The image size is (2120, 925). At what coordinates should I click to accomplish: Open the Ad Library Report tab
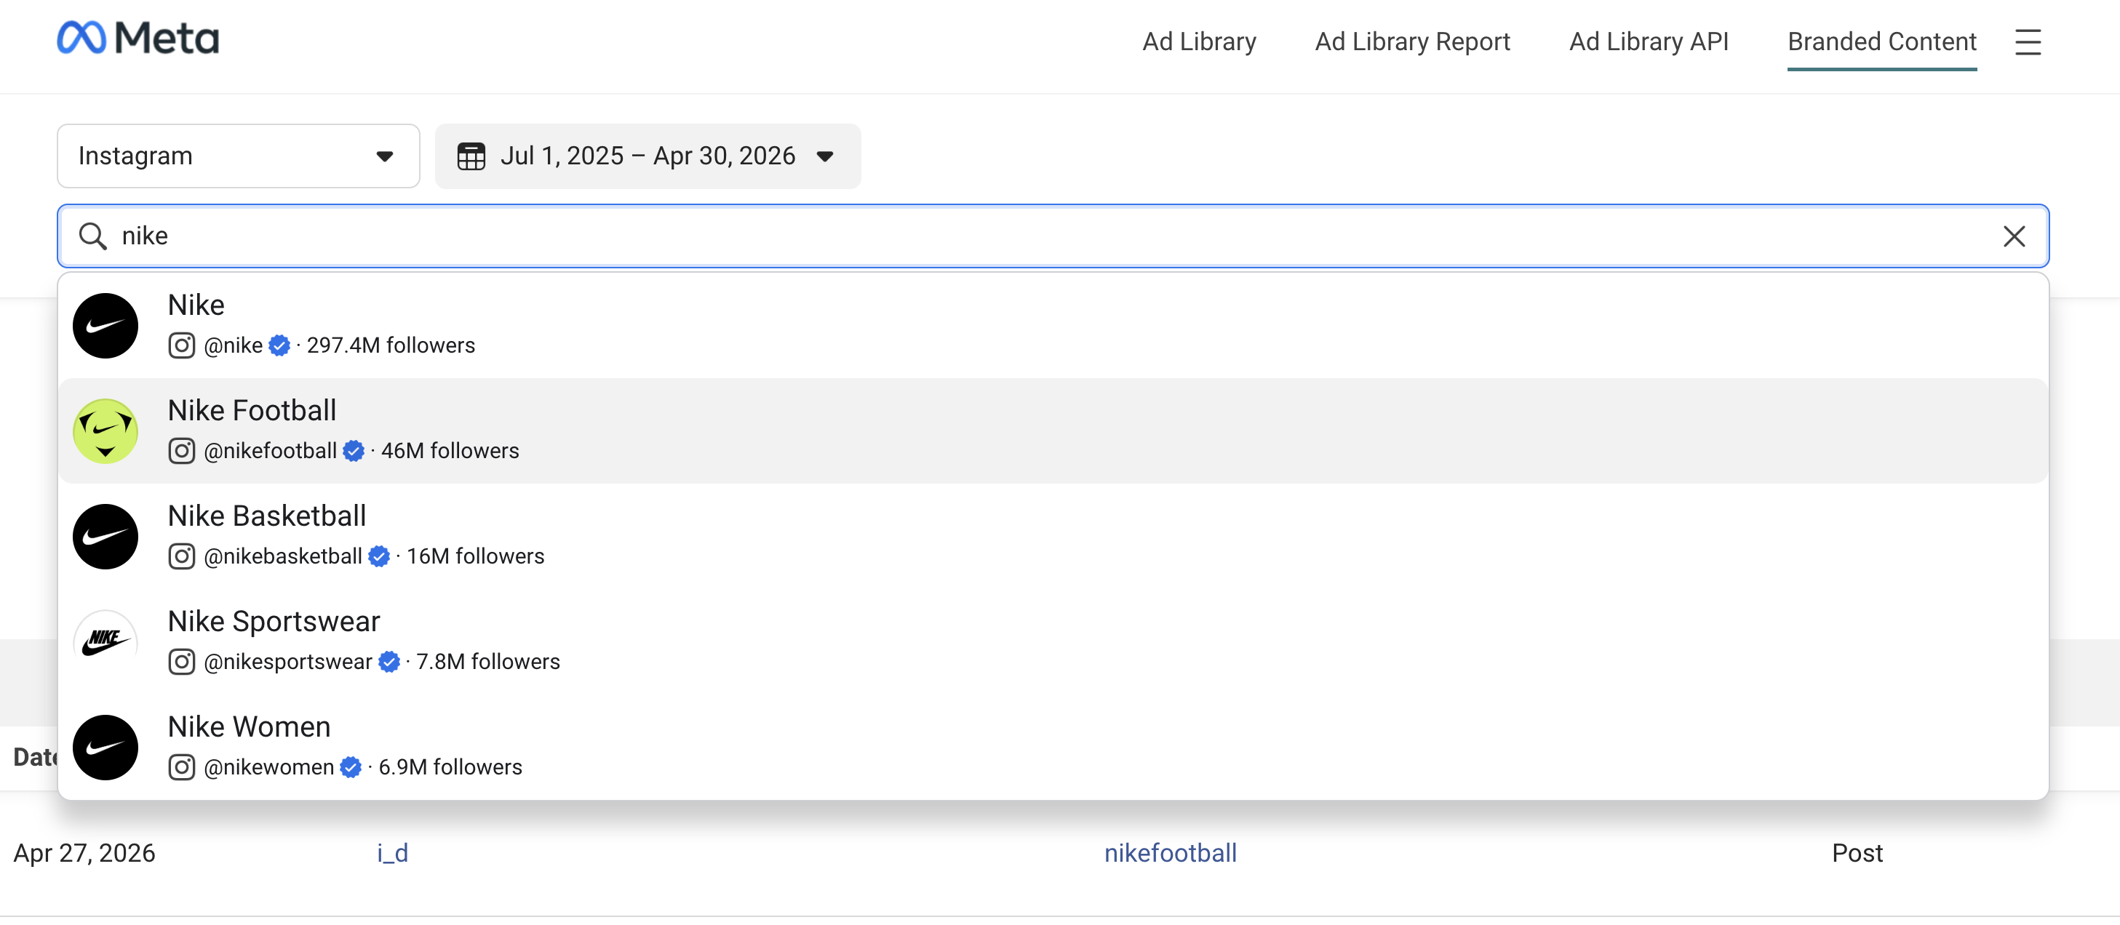(x=1412, y=42)
